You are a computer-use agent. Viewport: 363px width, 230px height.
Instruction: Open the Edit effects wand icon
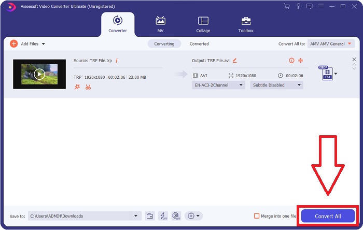pos(77,87)
